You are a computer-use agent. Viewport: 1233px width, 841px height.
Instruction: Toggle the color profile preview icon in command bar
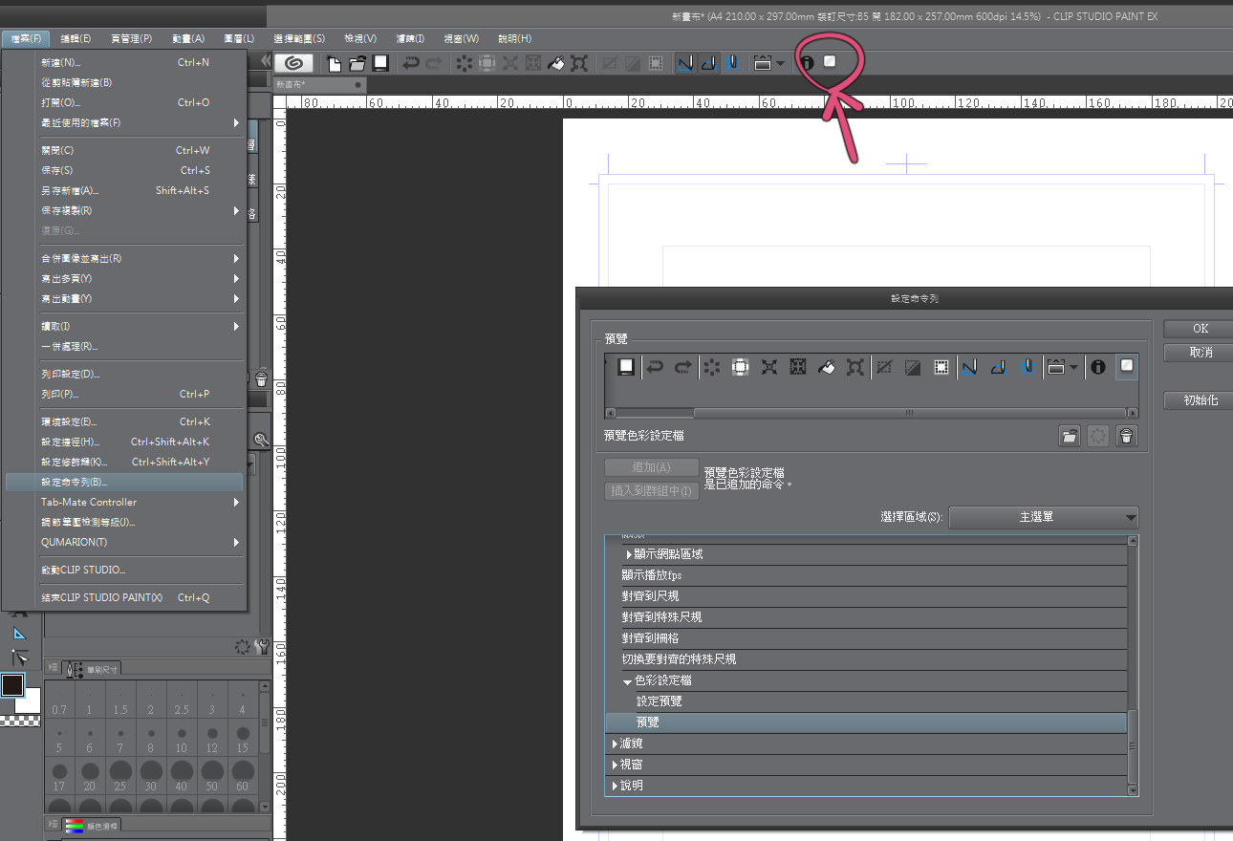click(x=830, y=62)
